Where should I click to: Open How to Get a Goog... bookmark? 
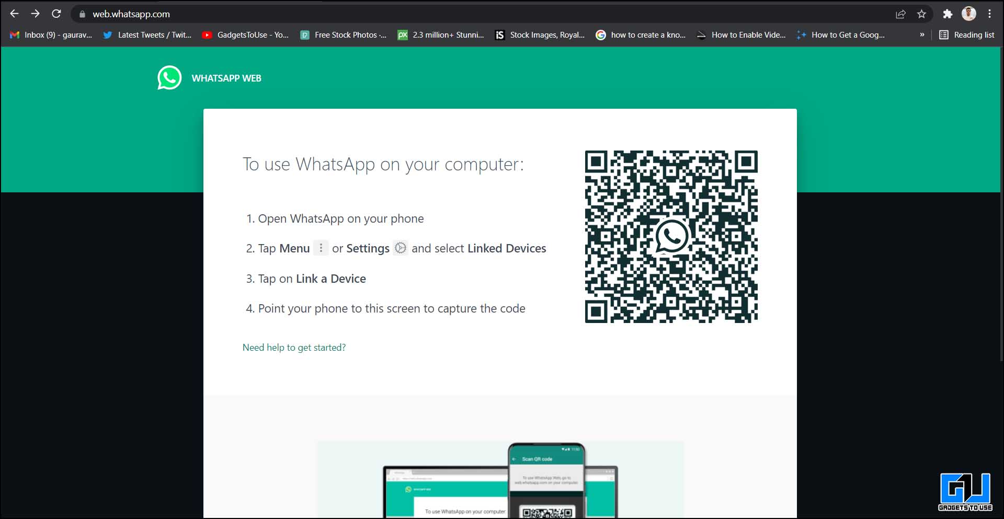coord(840,35)
